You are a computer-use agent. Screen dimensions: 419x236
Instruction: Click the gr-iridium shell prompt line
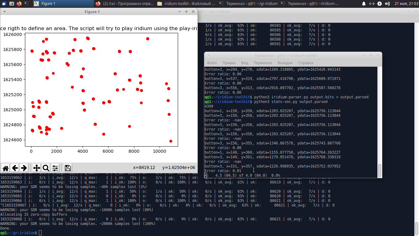pos(21,233)
